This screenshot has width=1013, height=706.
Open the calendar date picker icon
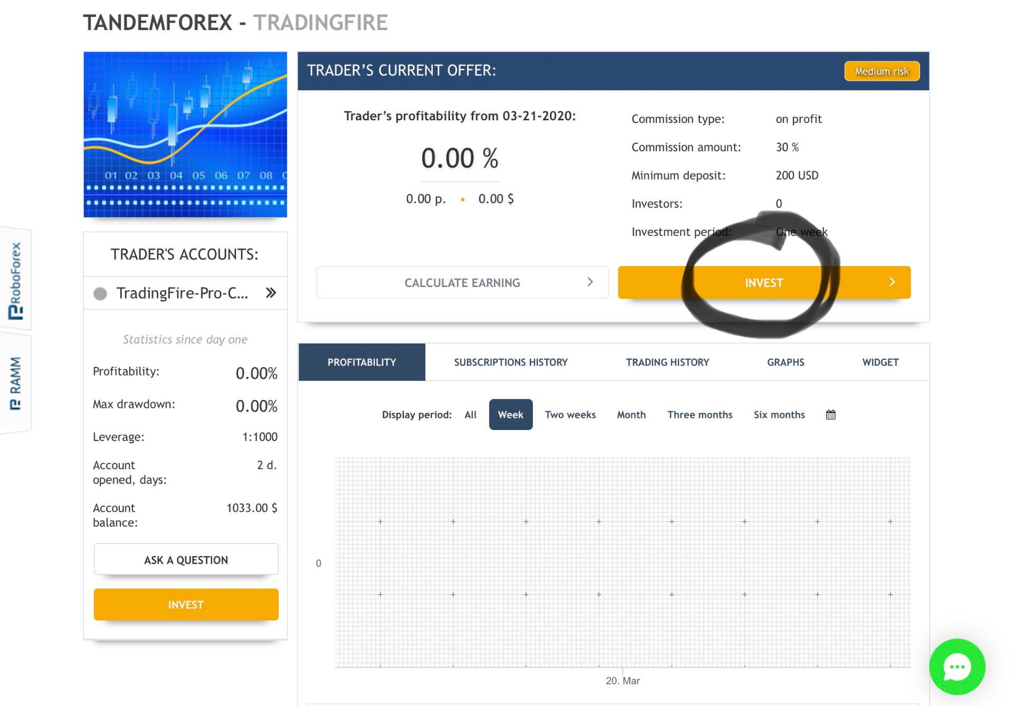[x=830, y=415]
